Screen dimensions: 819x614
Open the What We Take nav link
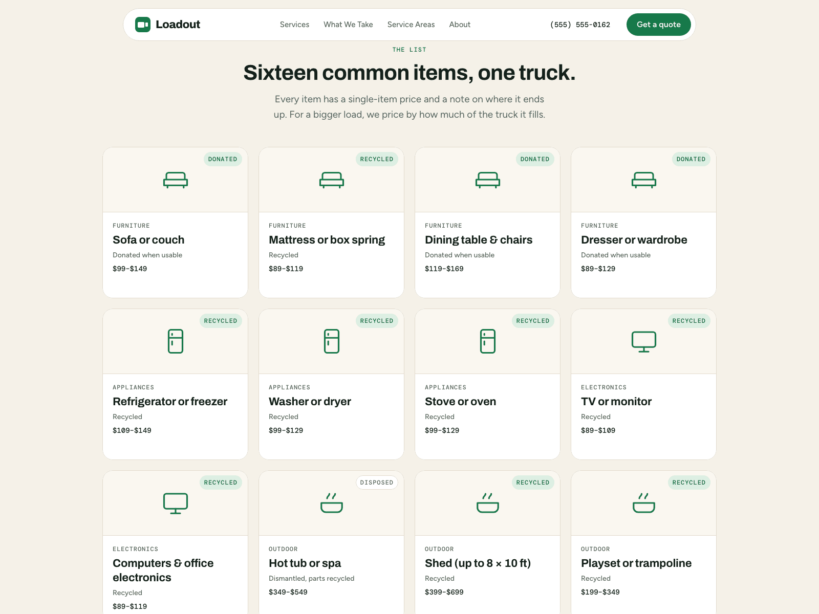tap(348, 25)
